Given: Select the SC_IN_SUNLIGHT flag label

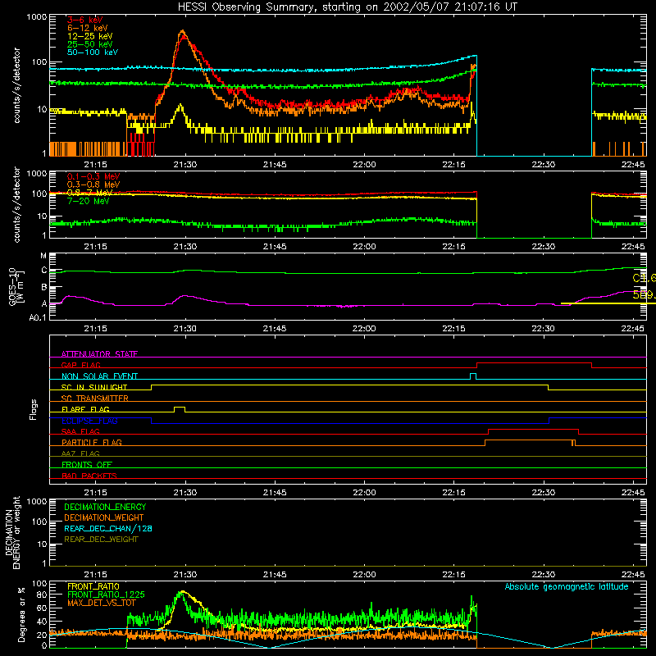Looking at the screenshot, I should click(94, 387).
